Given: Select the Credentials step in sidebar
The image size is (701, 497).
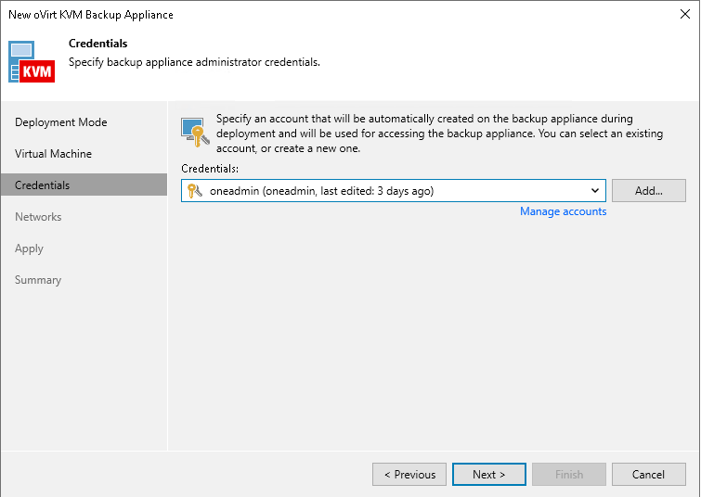Looking at the screenshot, I should (43, 185).
